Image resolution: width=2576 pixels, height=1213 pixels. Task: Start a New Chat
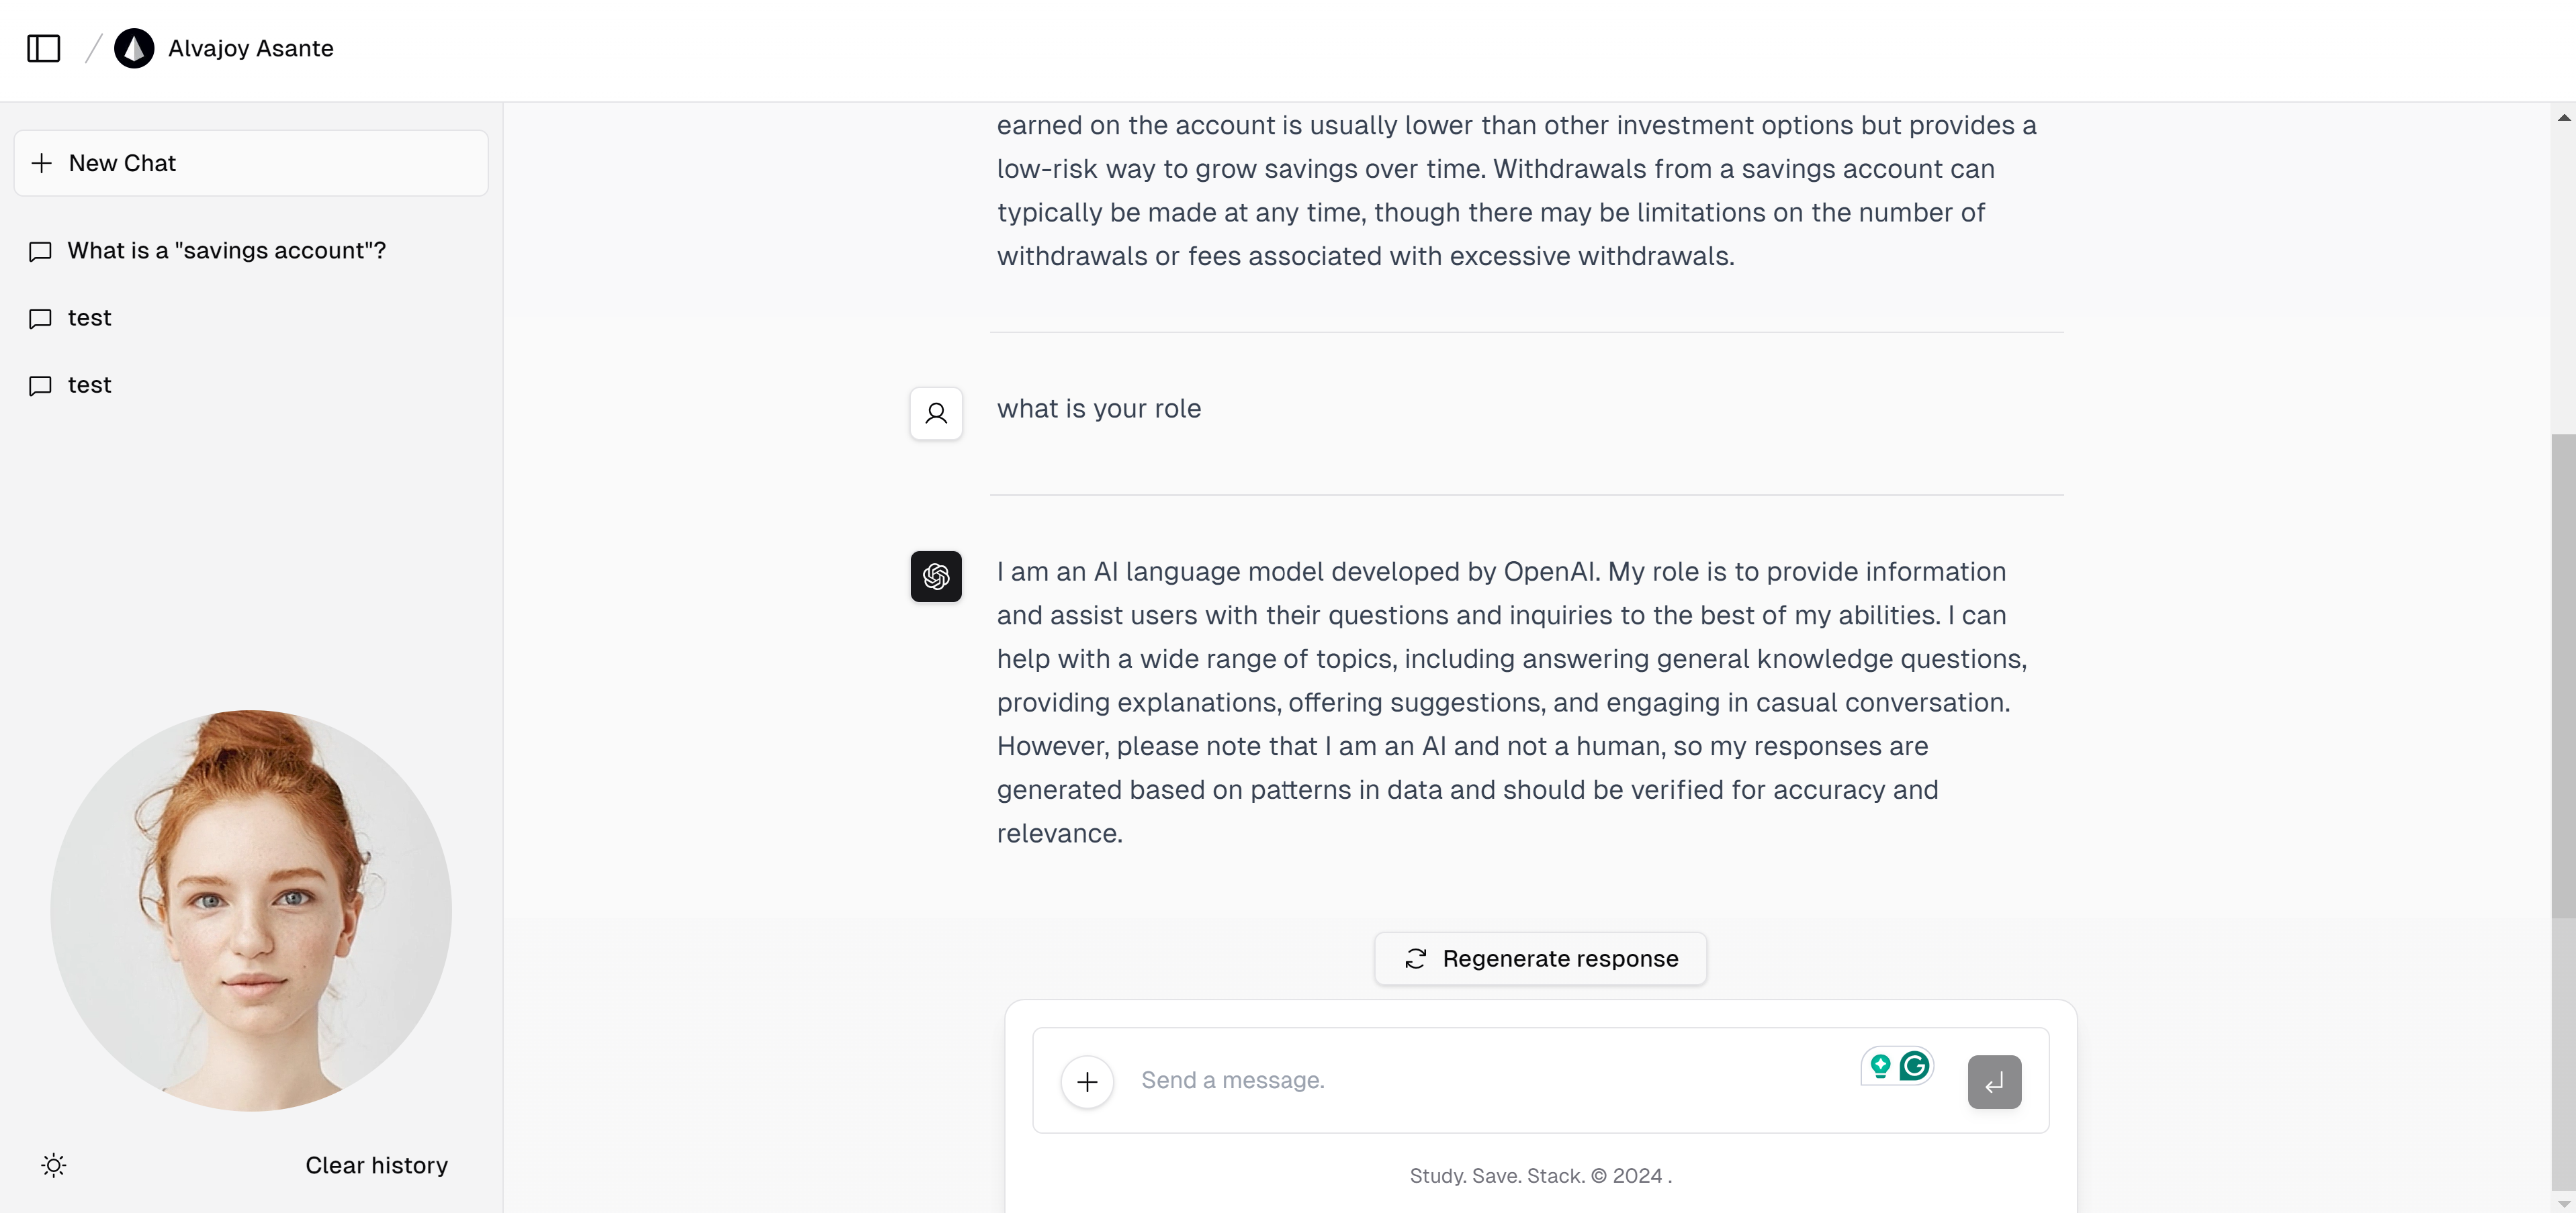point(251,163)
